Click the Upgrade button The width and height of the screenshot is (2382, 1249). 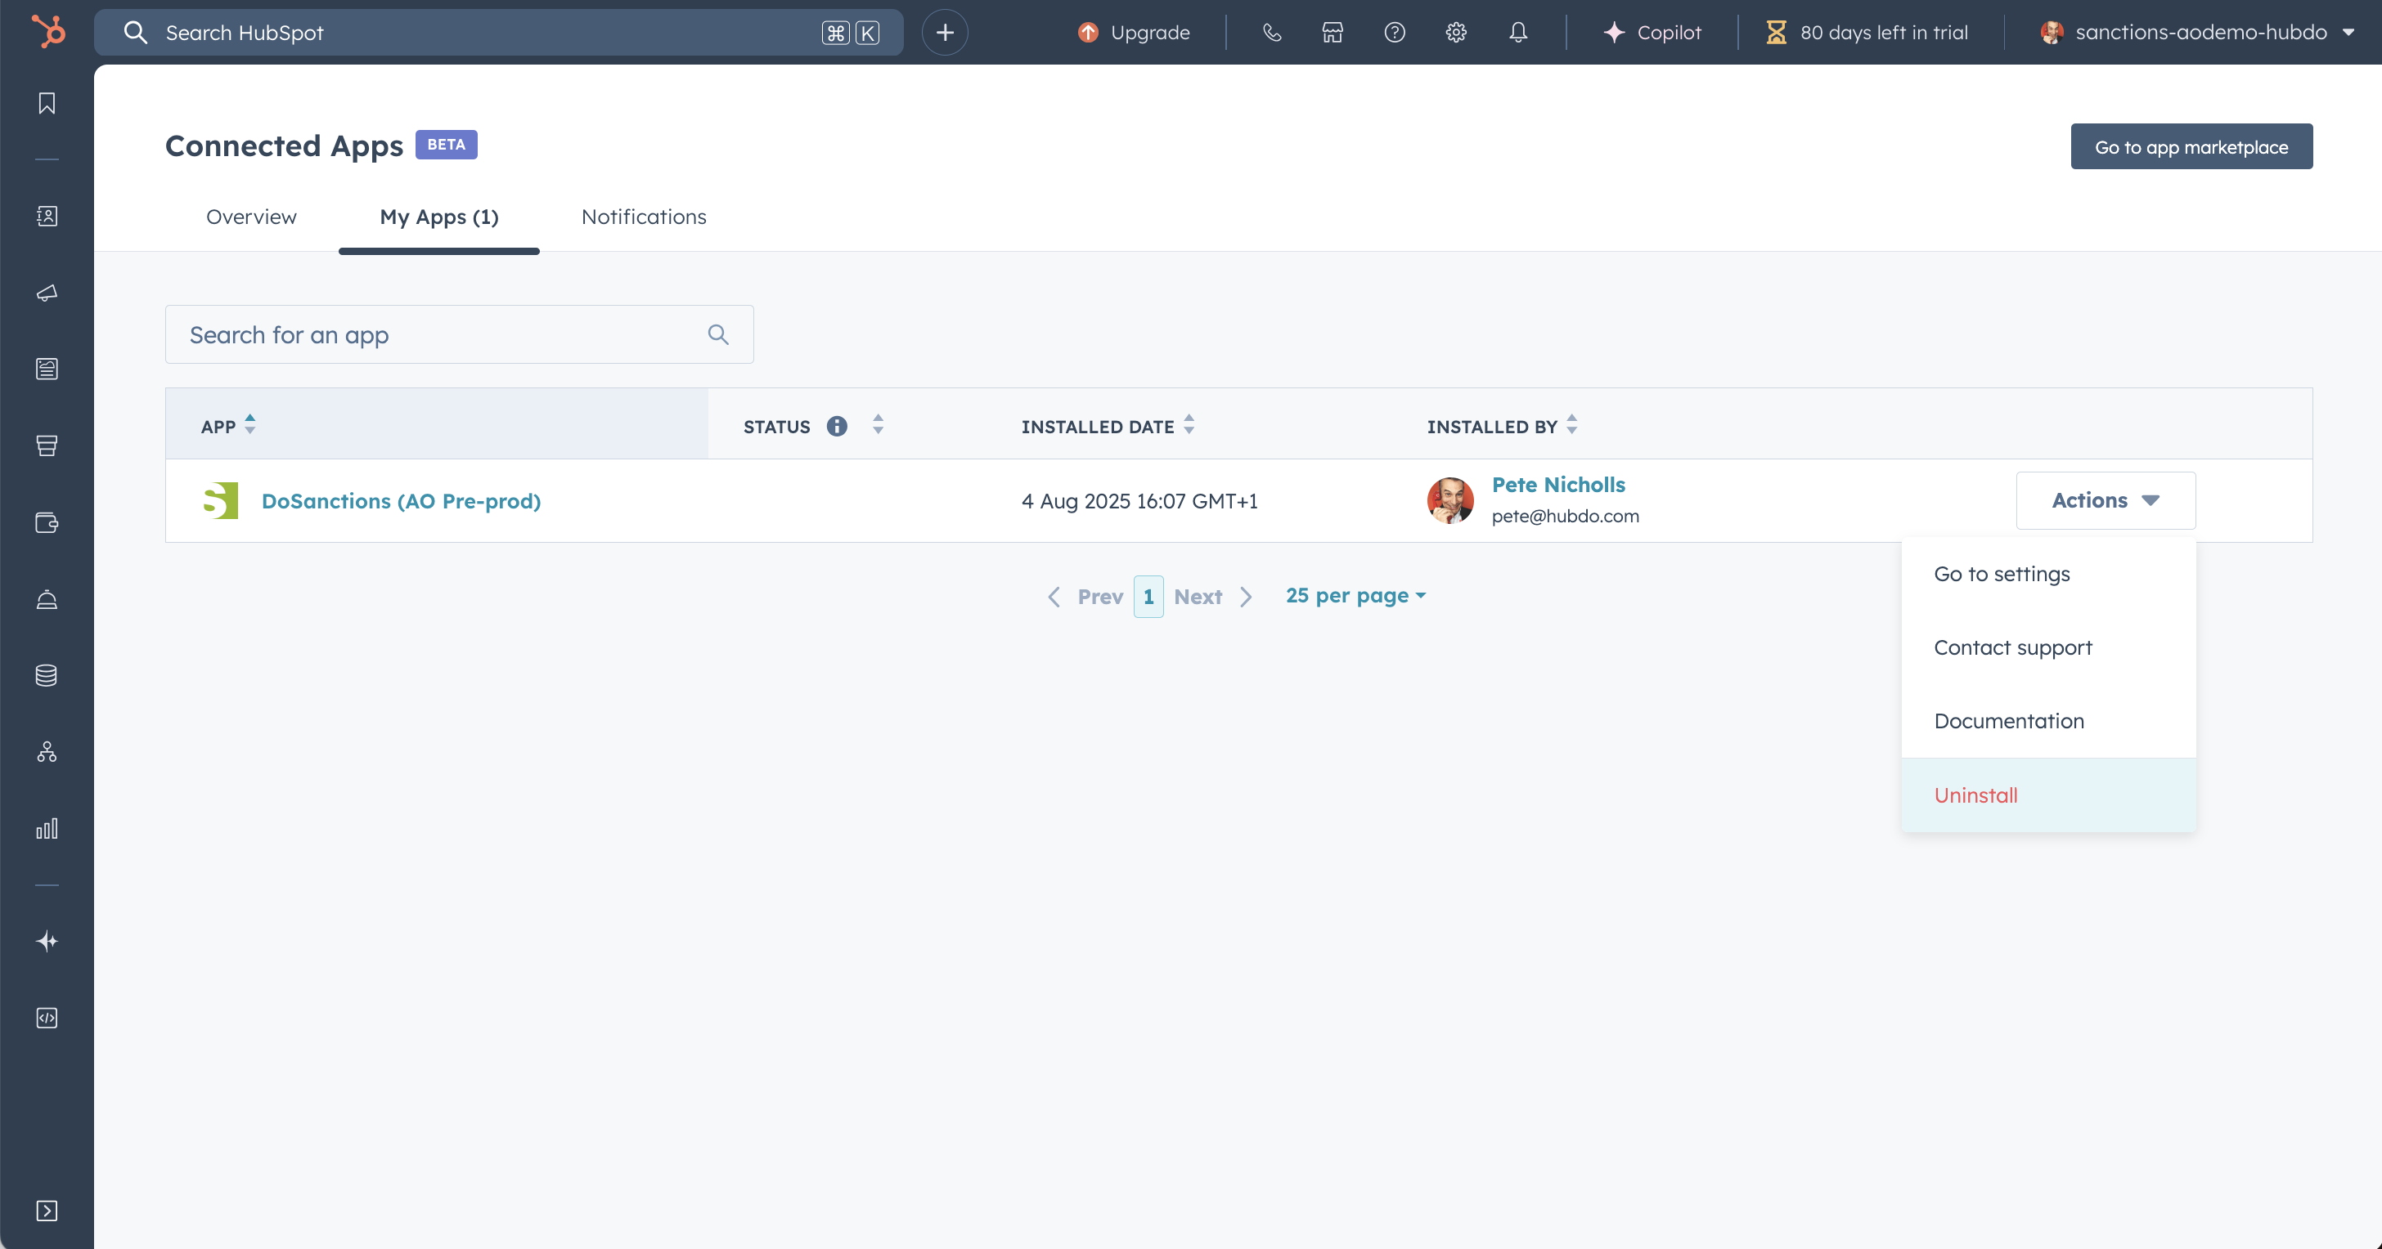pyautogui.click(x=1135, y=33)
